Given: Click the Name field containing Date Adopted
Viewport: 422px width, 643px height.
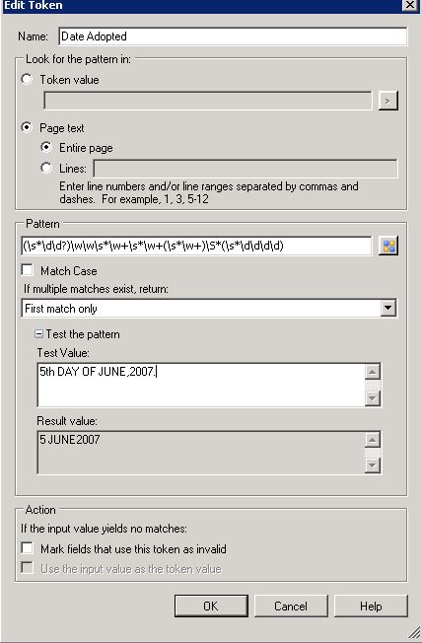Looking at the screenshot, I should tap(233, 36).
